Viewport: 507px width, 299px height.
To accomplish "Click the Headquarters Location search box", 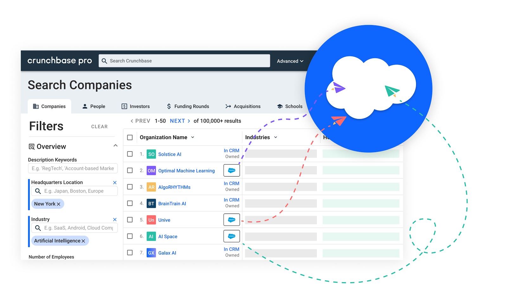I will [74, 191].
